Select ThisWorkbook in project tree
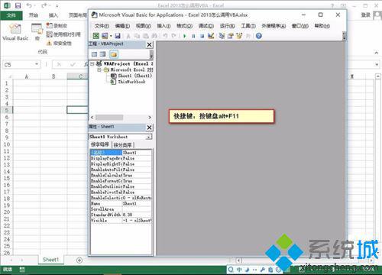 [131, 82]
